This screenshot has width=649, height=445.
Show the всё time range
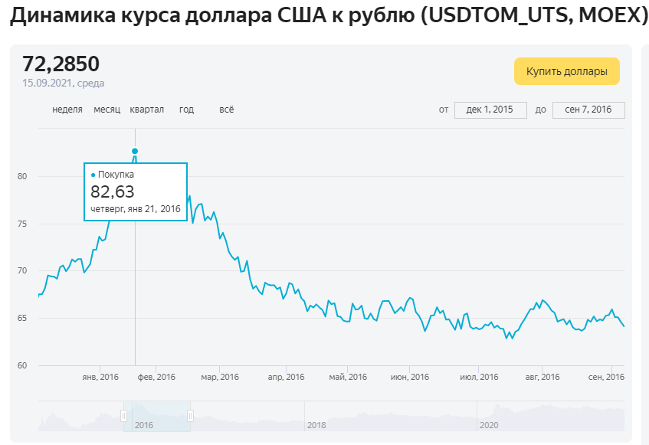point(226,110)
